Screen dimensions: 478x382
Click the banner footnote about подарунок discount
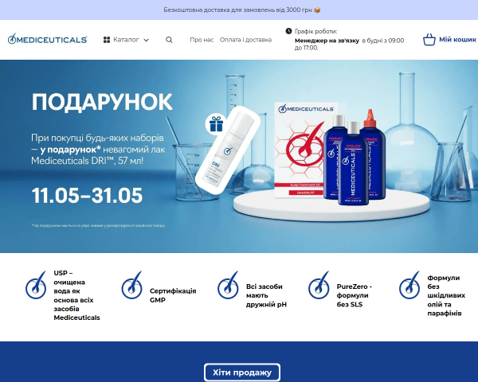point(98,226)
